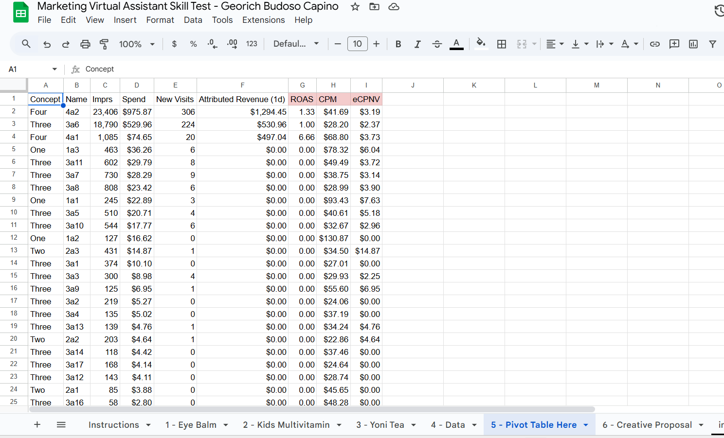
Task: Undo the last action
Action: (47, 44)
